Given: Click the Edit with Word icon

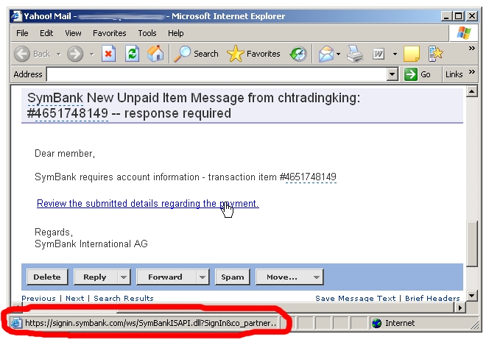Looking at the screenshot, I should pyautogui.click(x=379, y=54).
